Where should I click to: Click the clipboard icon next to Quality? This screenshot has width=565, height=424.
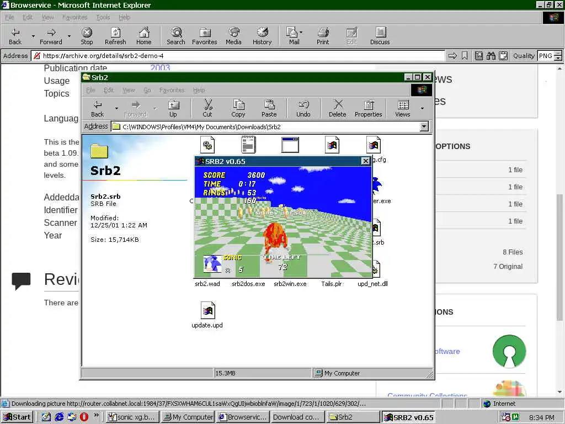pos(503,56)
